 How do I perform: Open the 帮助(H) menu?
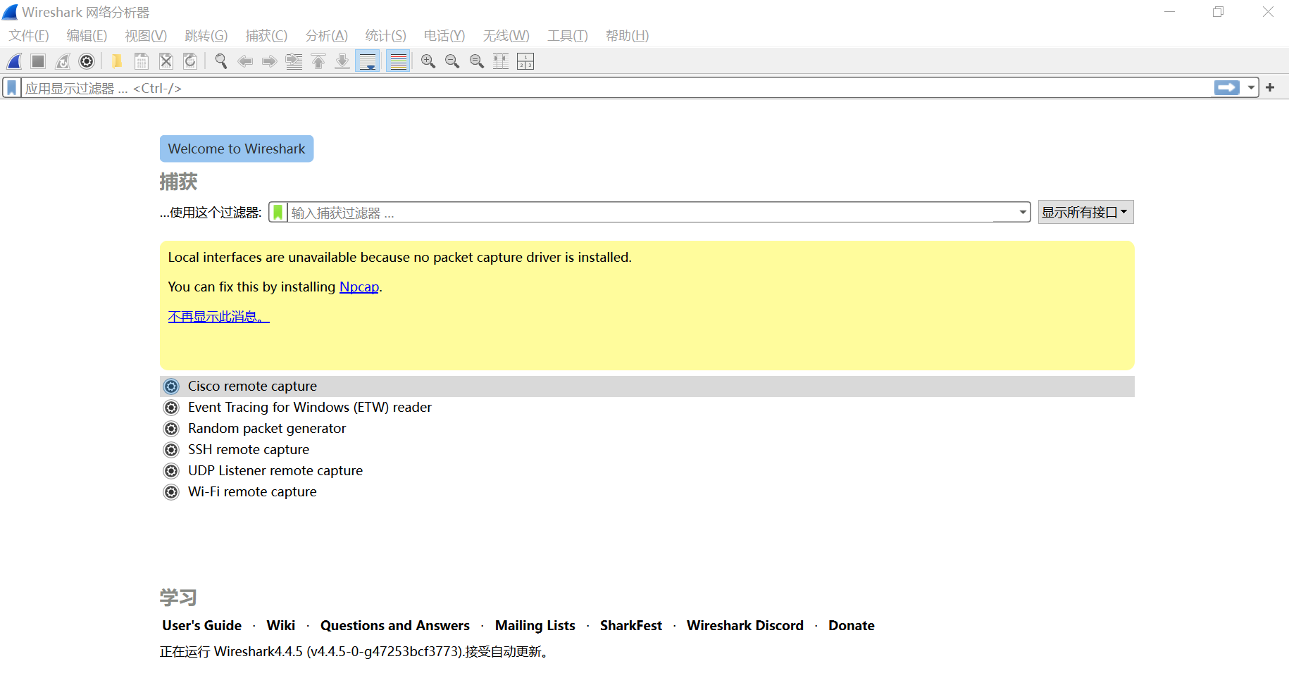[x=627, y=36]
